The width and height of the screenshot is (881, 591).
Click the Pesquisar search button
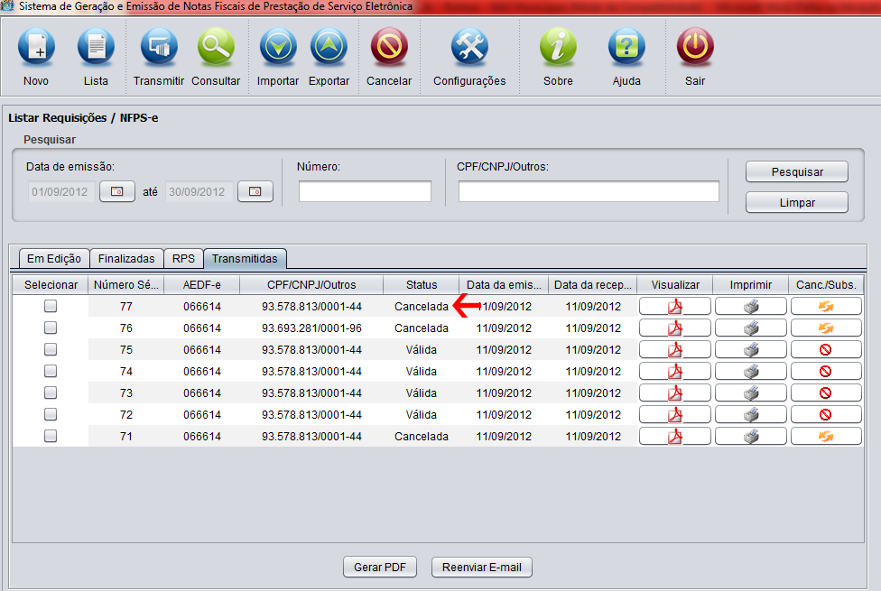point(797,172)
